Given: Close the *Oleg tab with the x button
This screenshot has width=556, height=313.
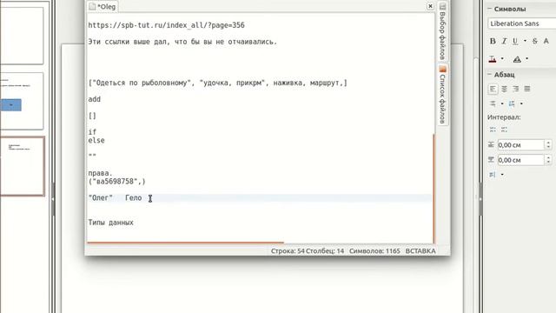Looking at the screenshot, I should pos(430,6).
